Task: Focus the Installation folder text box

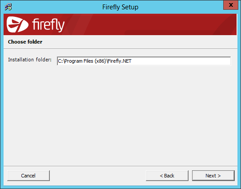Action: coord(144,61)
